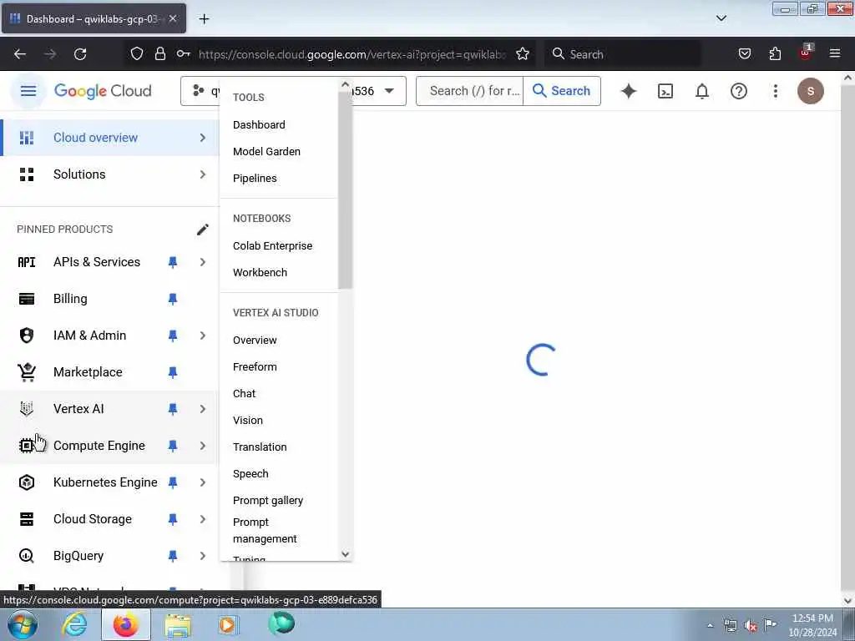Viewport: 855px width, 641px height.
Task: Open Gemini AI assistant sparkle icon
Action: (x=629, y=91)
